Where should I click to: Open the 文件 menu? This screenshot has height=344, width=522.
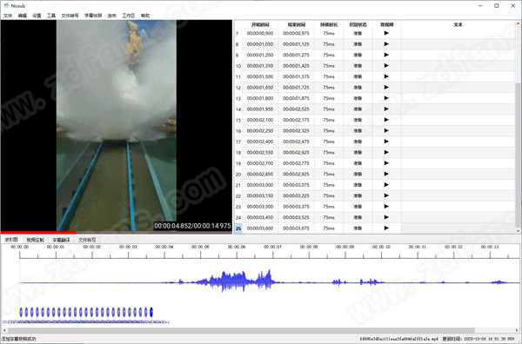pyautogui.click(x=8, y=16)
